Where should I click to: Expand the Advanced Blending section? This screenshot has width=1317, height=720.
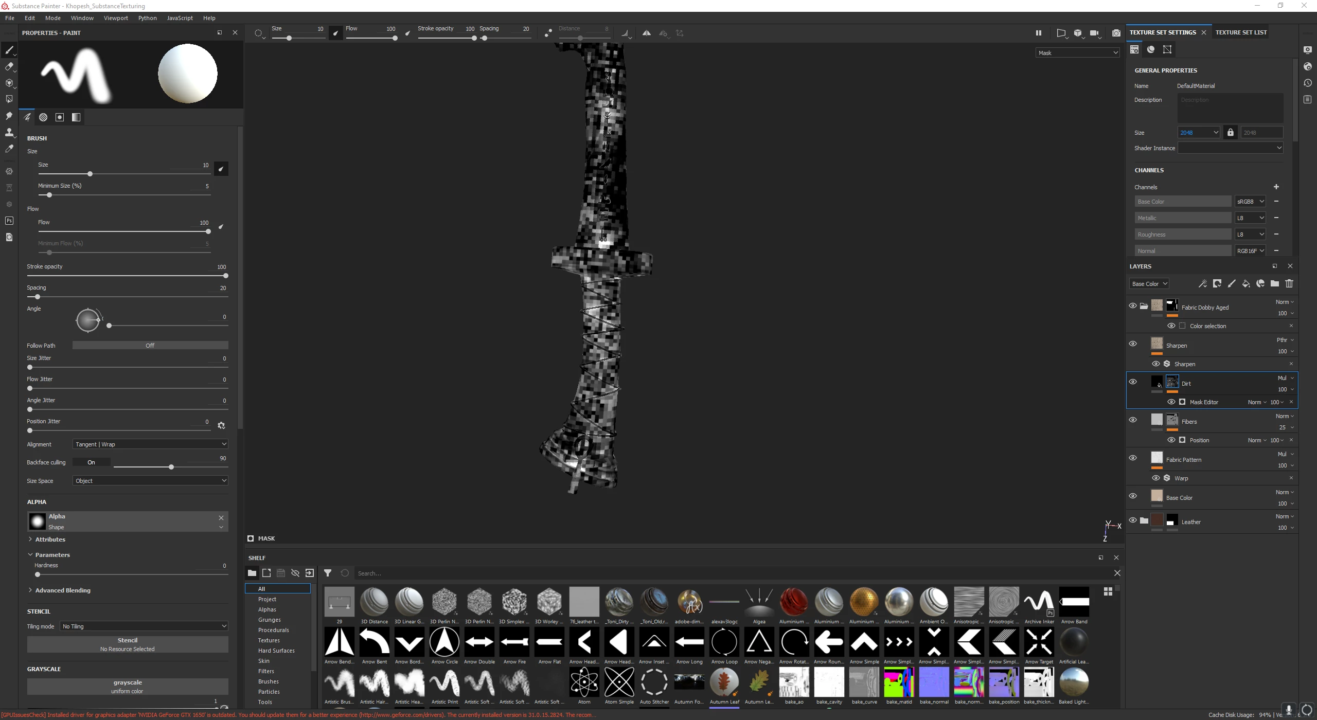point(62,590)
